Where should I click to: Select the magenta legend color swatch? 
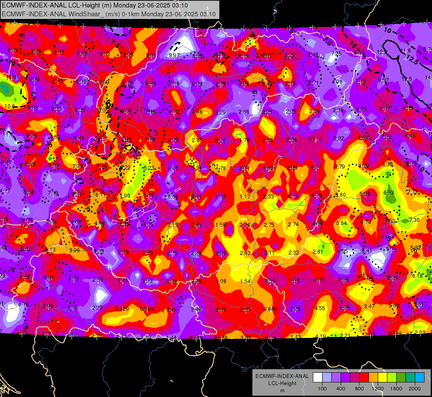point(355,378)
